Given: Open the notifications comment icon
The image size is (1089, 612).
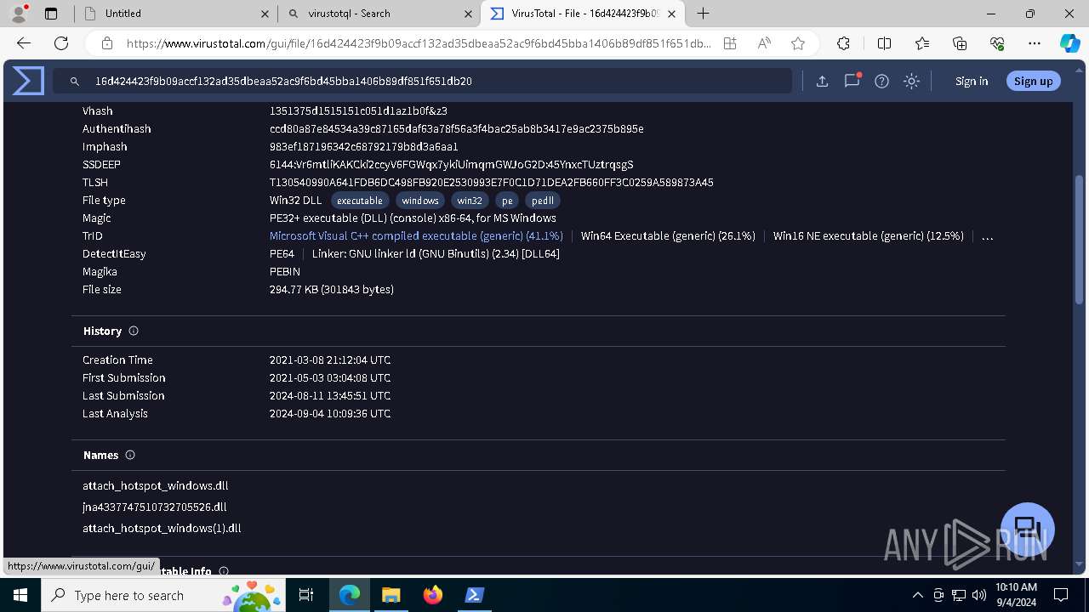Looking at the screenshot, I should [x=852, y=81].
